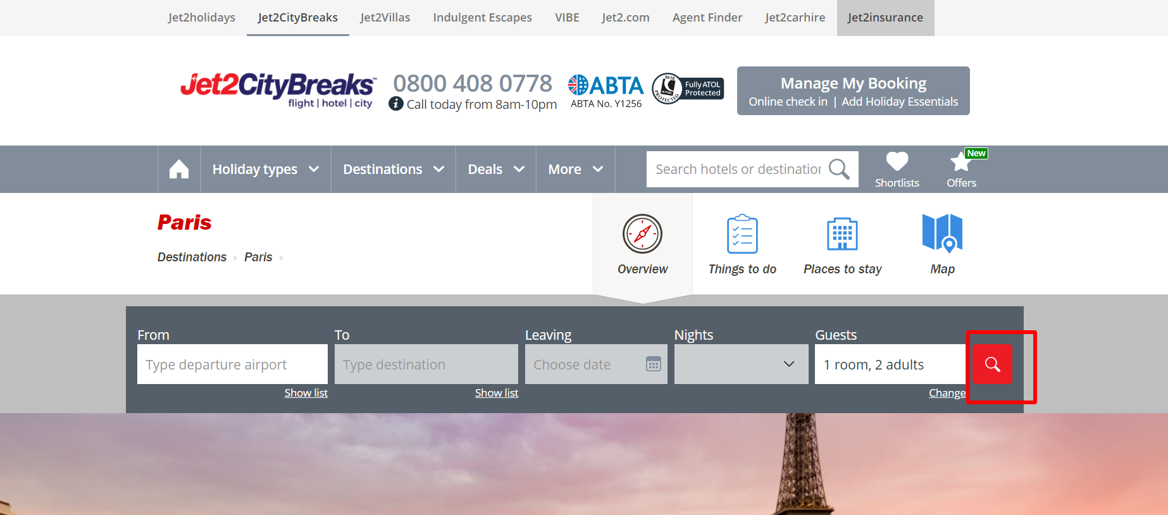1168x515 pixels.
Task: Expand the Deals menu
Action: (x=496, y=169)
